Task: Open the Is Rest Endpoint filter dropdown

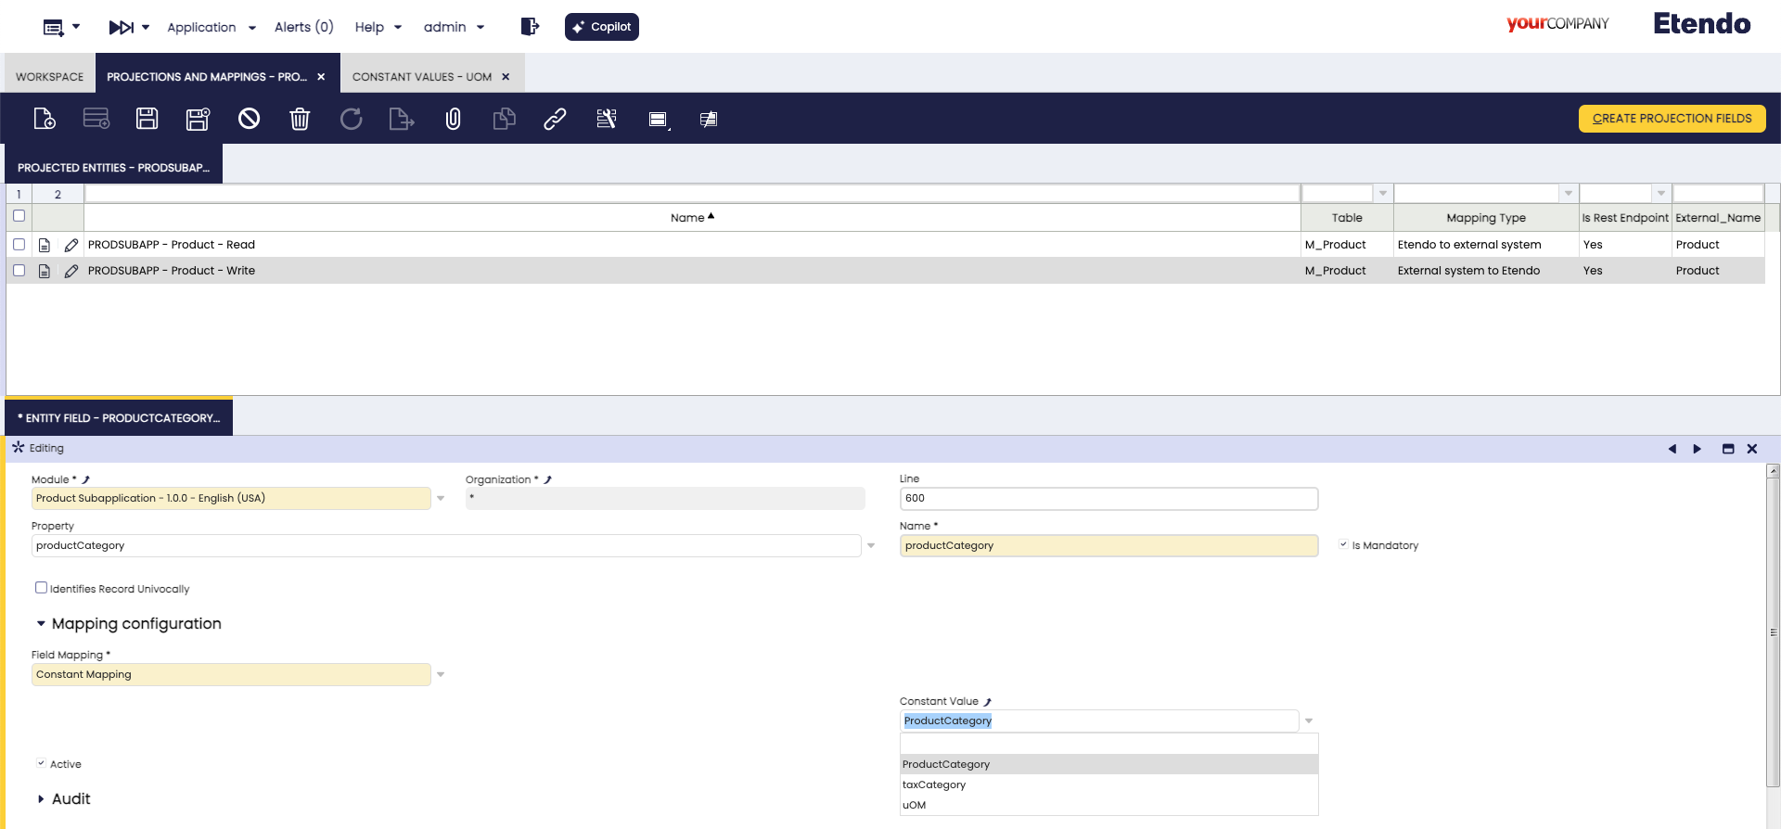Action: 1661,194
